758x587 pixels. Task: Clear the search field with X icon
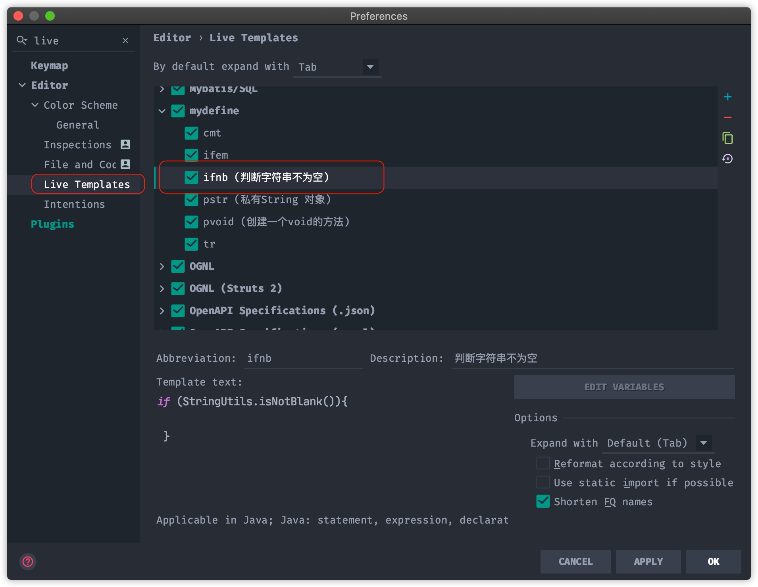pos(125,40)
